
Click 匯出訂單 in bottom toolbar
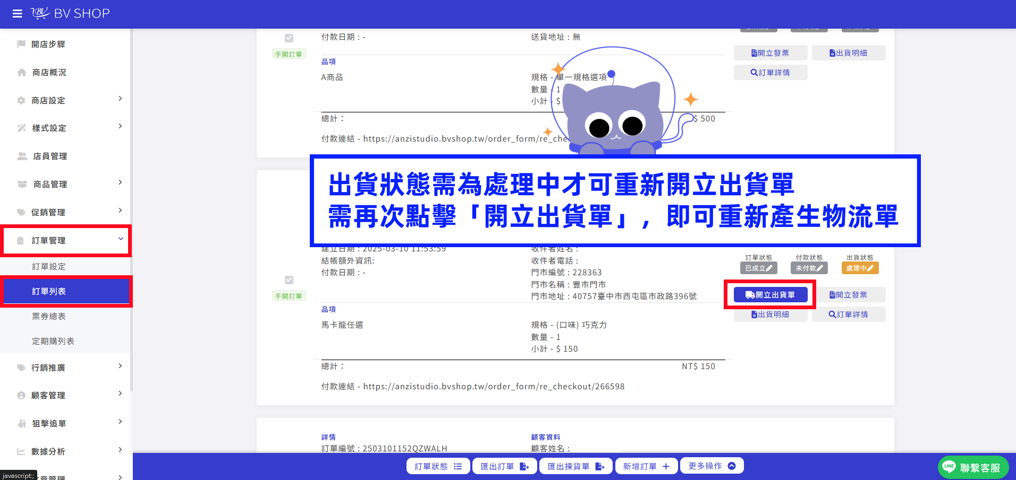pyautogui.click(x=505, y=466)
